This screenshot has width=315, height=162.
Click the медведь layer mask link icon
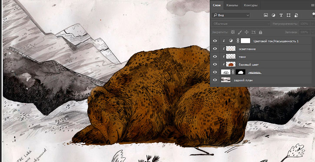point(233,72)
